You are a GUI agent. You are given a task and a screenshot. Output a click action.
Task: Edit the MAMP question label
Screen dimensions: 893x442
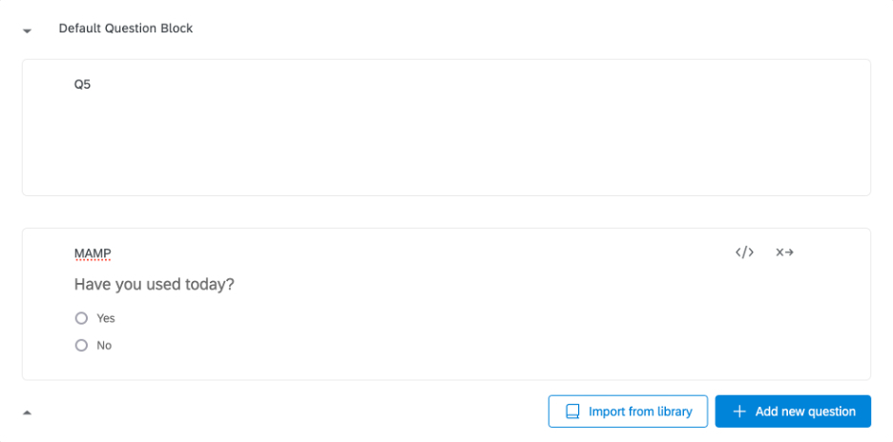pos(93,253)
